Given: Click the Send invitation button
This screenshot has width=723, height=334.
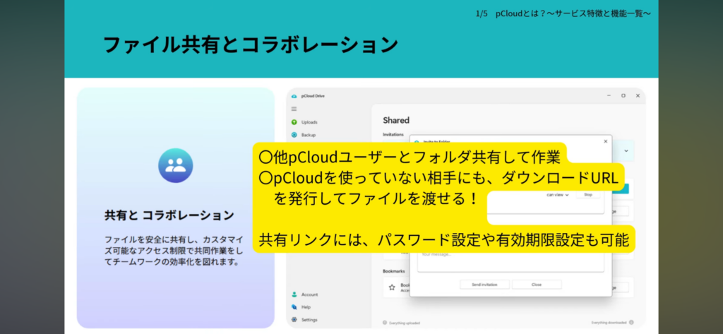Looking at the screenshot, I should tap(484, 285).
